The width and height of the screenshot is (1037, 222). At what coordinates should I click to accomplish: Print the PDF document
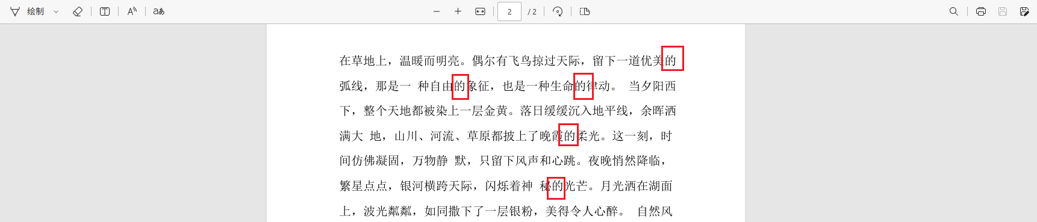[981, 11]
